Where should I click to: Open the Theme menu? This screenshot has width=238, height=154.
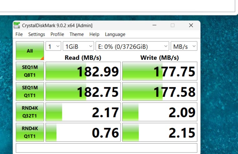(x=77, y=35)
